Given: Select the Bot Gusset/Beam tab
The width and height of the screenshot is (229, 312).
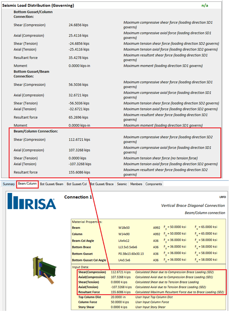Looking at the screenshot, I should pos(52,184).
